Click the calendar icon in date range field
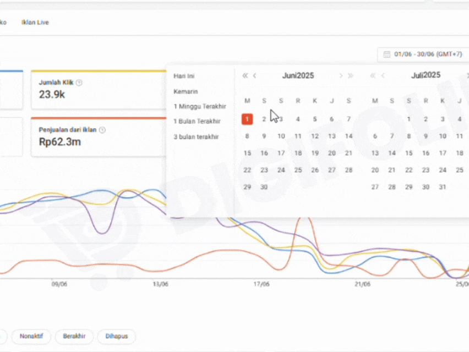Viewport: 469px width, 352px height. tap(386, 54)
